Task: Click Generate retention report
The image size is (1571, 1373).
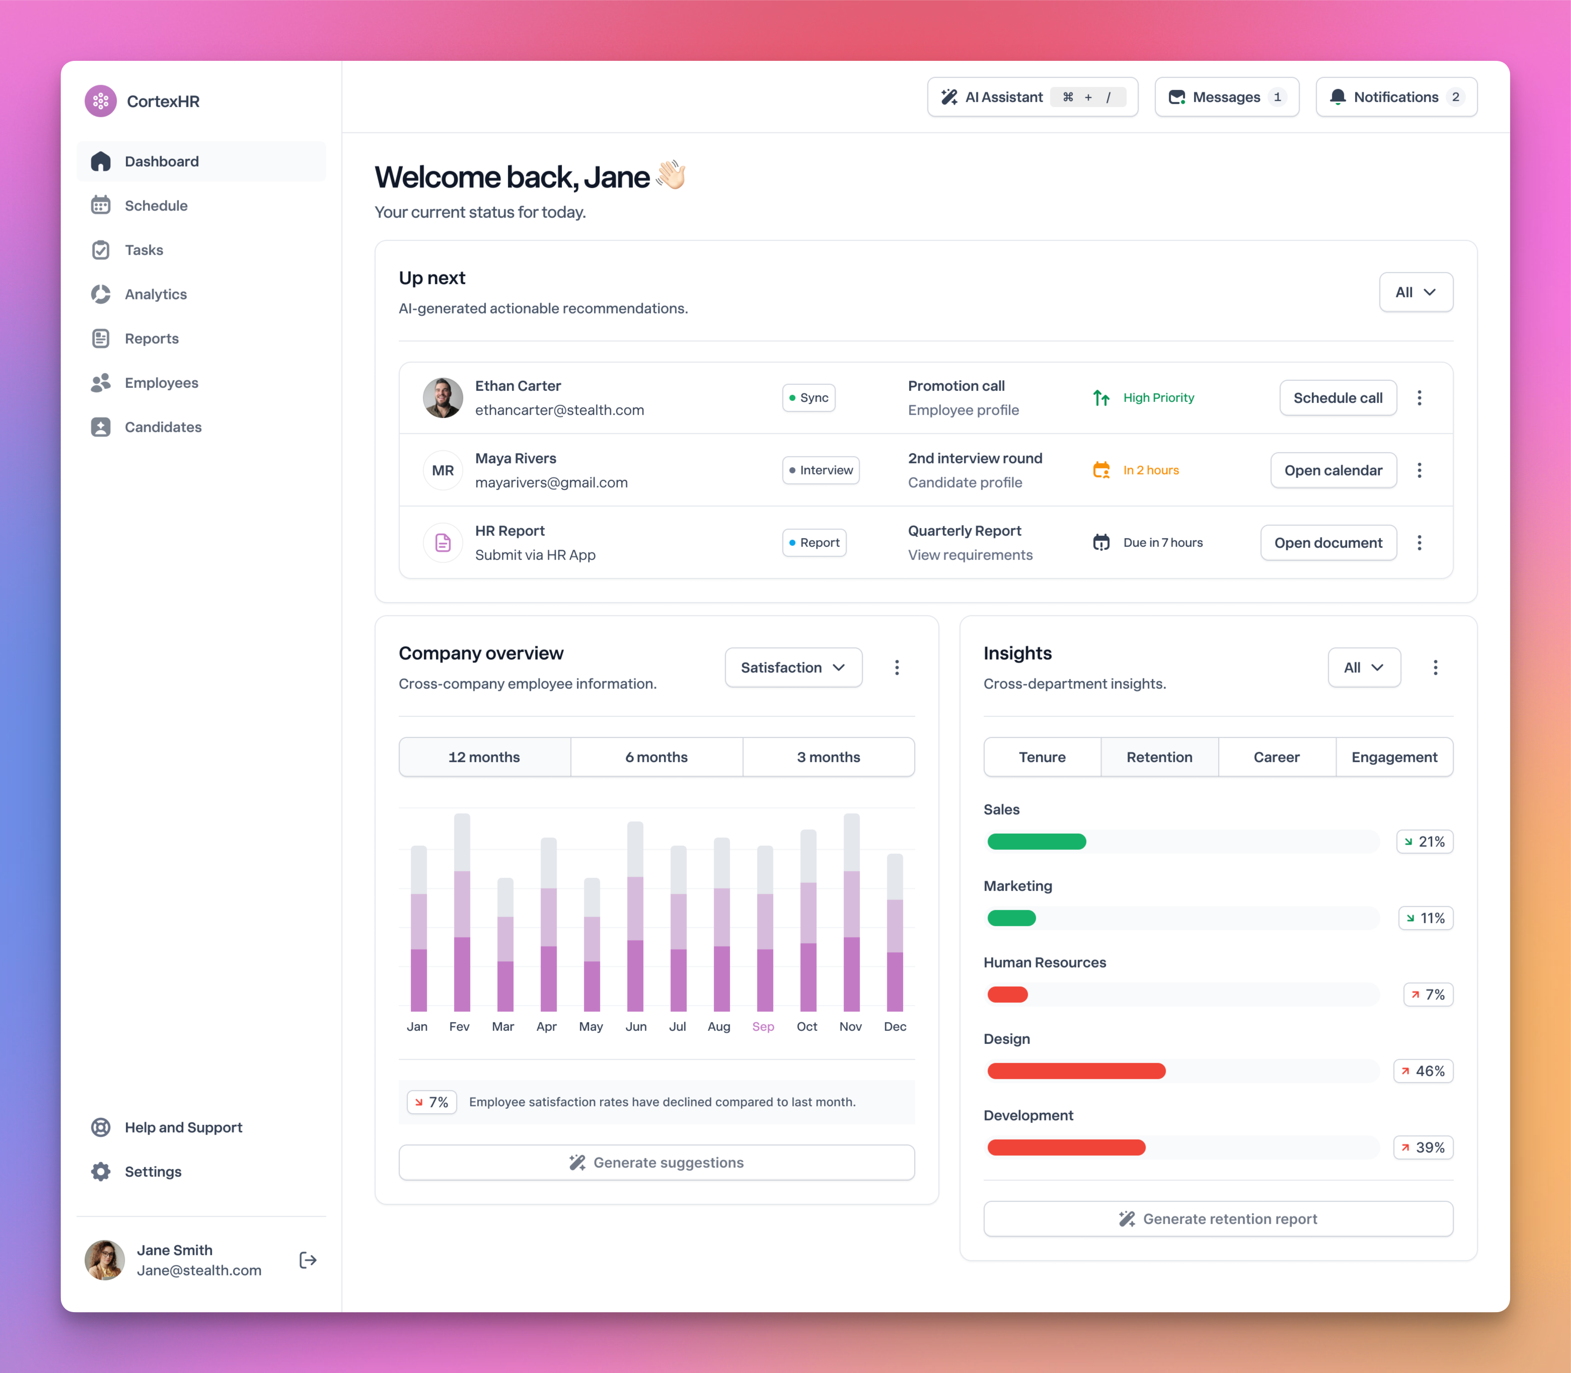Action: click(x=1218, y=1218)
